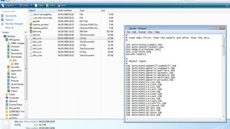Click the folder tree scrollbar
Image resolution: width=230 pixels, height=129 pixels.
tap(26, 69)
